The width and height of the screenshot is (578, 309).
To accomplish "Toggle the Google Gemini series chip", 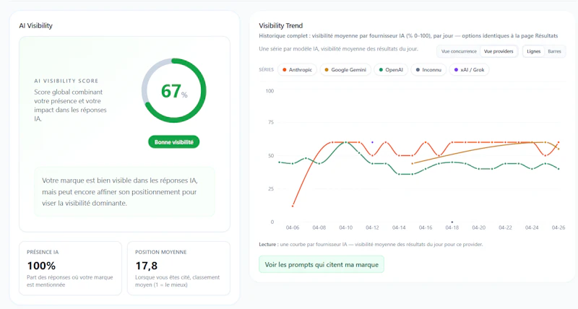I will tap(345, 69).
